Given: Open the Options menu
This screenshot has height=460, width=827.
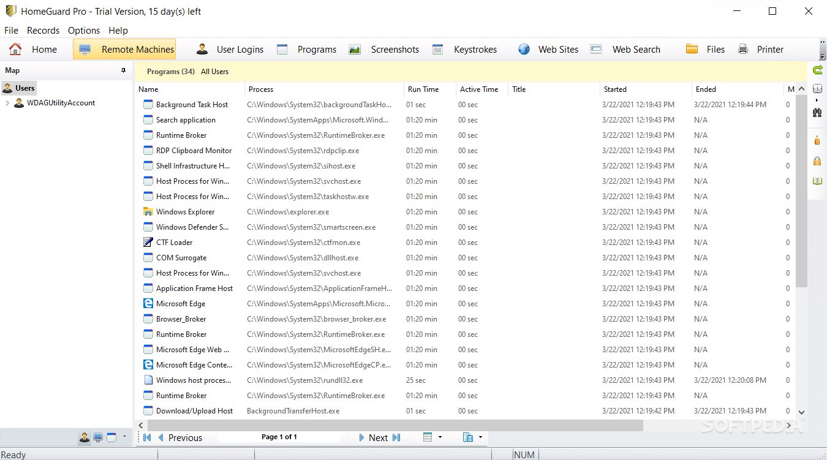Looking at the screenshot, I should pos(84,31).
